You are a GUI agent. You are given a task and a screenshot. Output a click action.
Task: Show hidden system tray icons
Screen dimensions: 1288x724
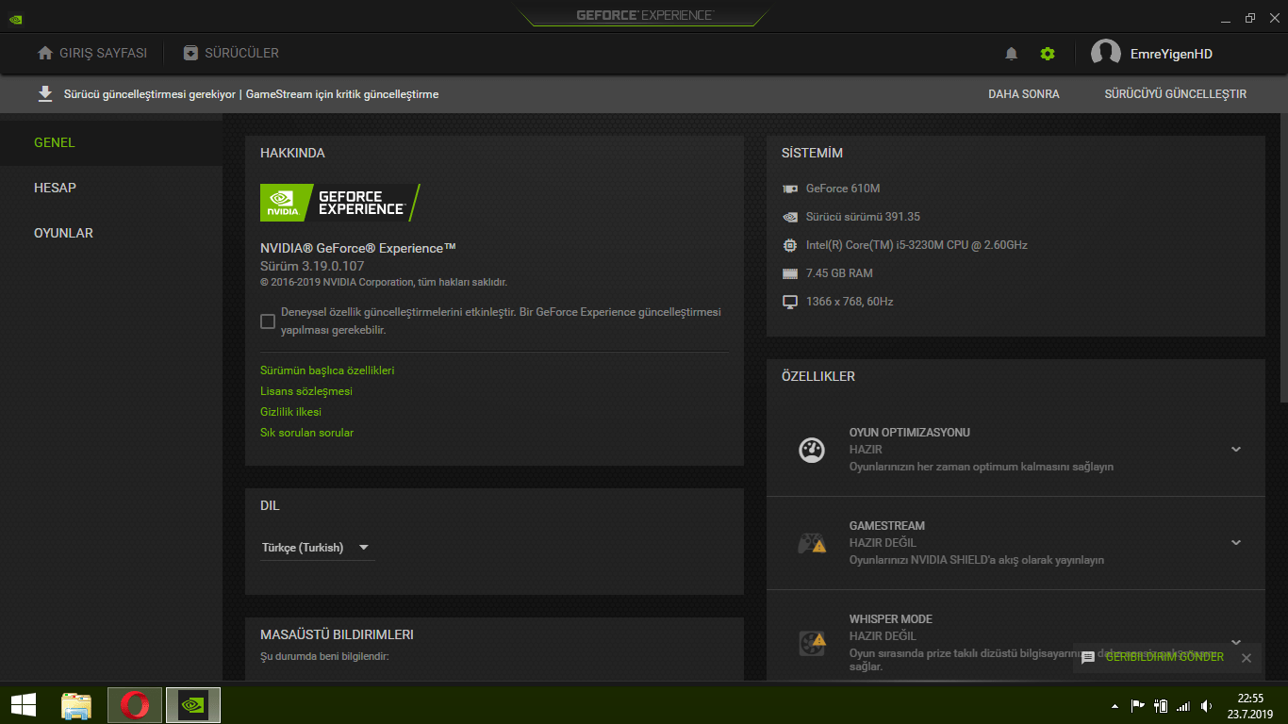coord(1115,705)
